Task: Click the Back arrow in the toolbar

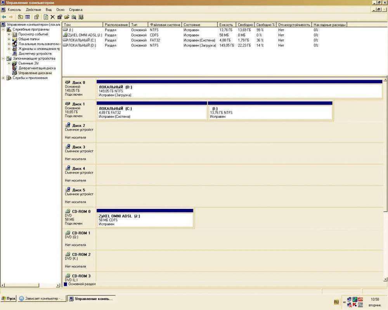Action: coord(4,17)
